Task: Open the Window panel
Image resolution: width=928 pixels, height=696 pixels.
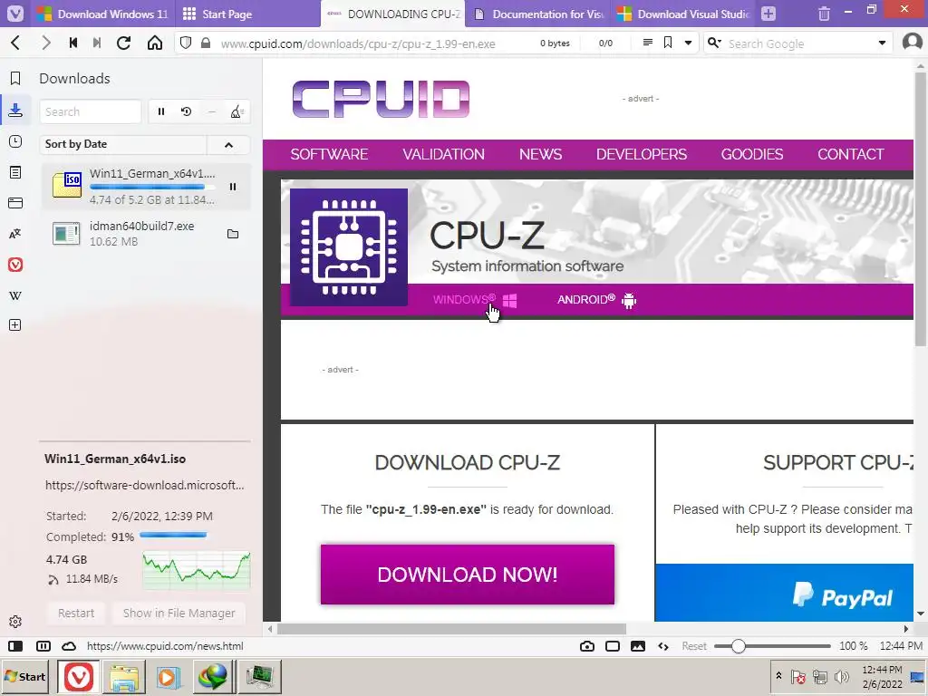Action: tap(15, 203)
